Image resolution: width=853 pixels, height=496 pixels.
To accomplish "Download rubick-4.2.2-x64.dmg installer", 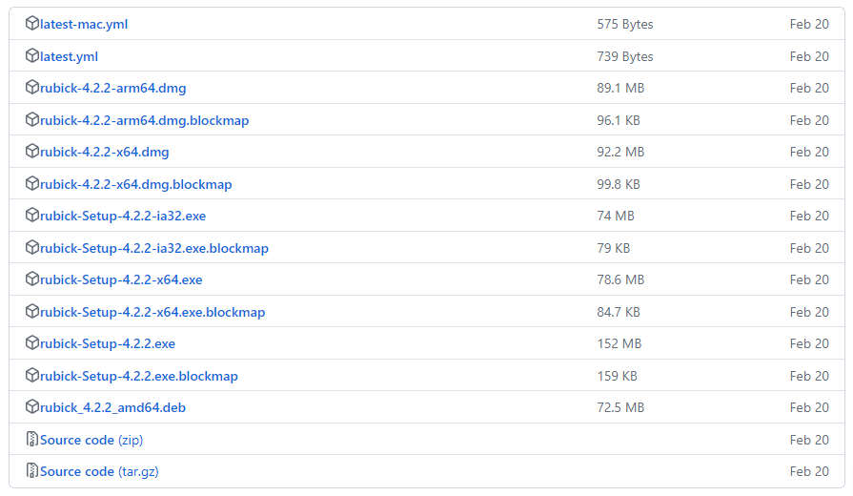I will 105,152.
